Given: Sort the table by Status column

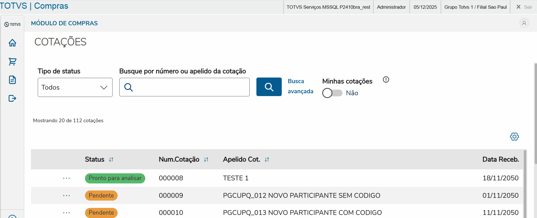Looking at the screenshot, I should click(111, 160).
